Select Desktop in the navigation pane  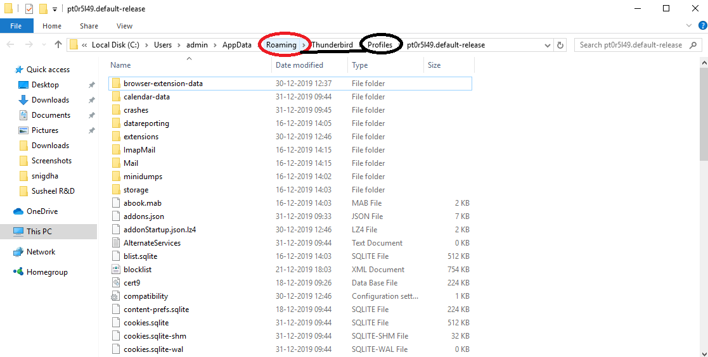click(x=45, y=85)
